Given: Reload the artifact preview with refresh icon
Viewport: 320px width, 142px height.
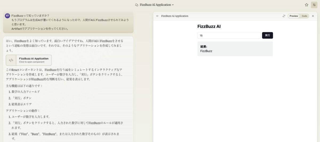Looking at the screenshot, I should [284, 16].
